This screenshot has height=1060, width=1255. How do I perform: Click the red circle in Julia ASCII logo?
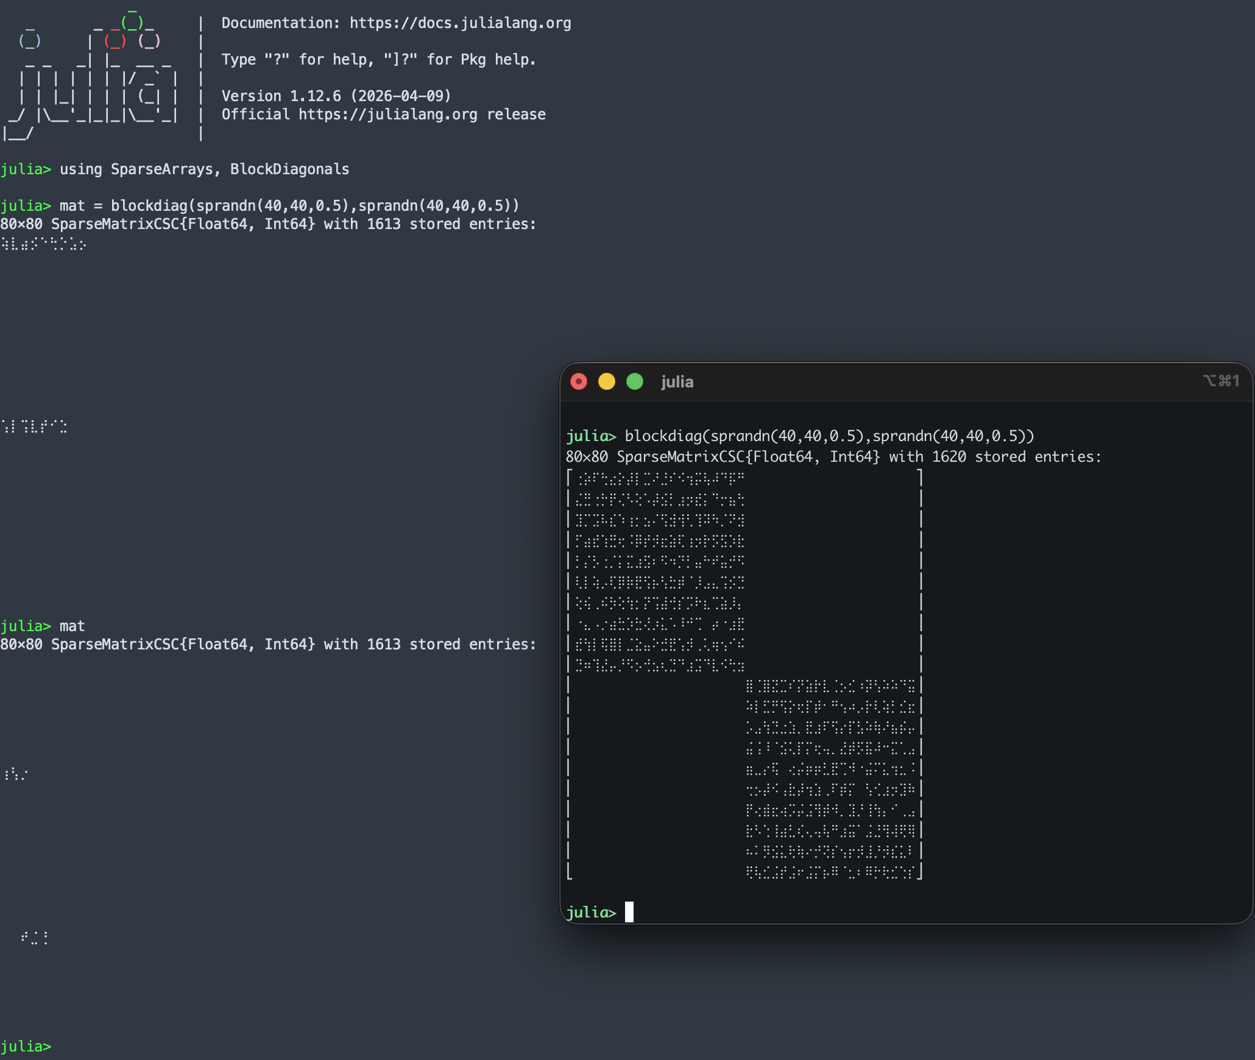coord(115,41)
